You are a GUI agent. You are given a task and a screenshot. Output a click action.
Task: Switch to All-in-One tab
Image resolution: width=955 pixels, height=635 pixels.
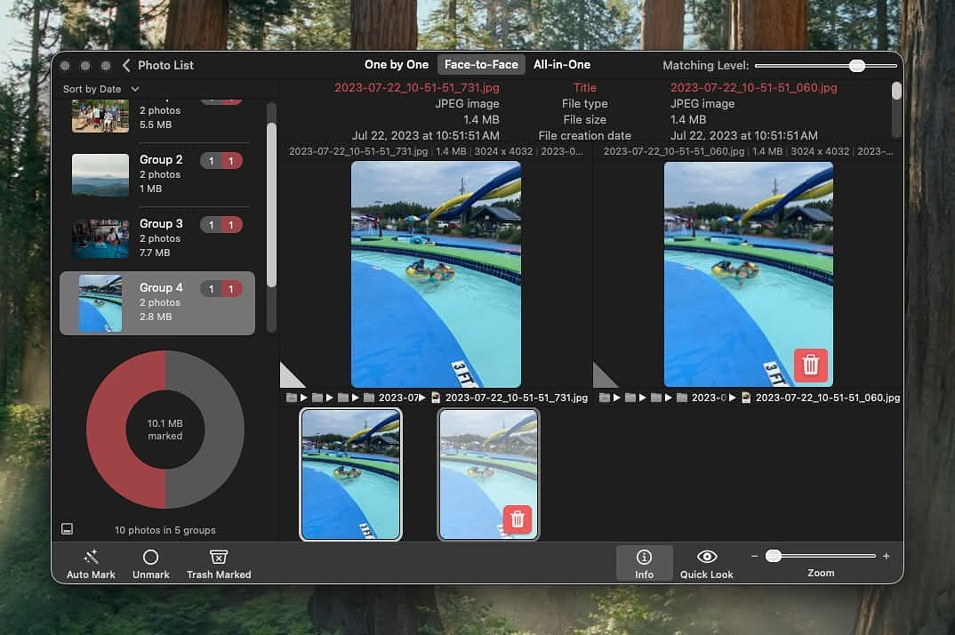pos(561,65)
